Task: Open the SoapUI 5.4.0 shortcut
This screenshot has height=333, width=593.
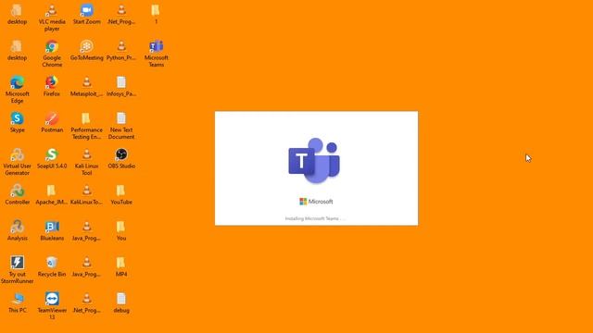Action: pyautogui.click(x=52, y=159)
